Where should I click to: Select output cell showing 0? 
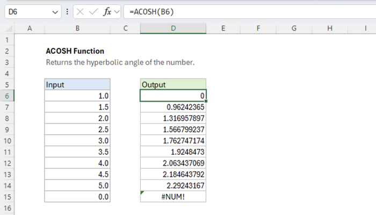pos(173,96)
